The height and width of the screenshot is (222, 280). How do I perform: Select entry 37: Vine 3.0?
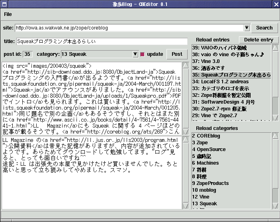[206, 61]
